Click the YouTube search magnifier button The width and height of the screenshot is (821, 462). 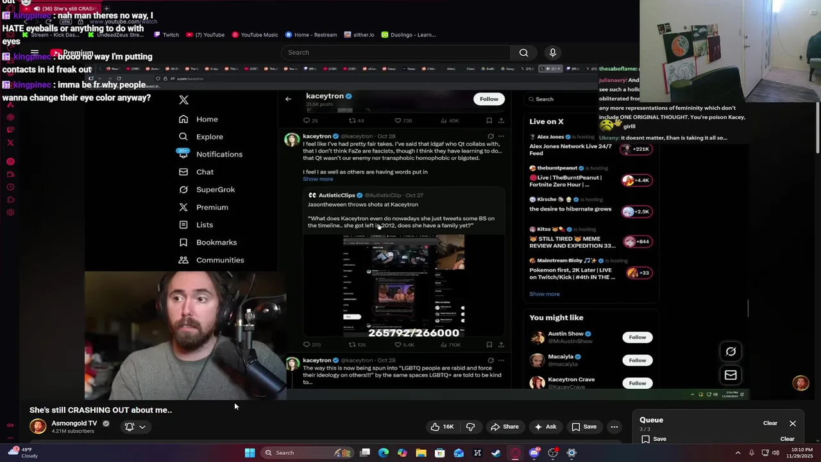[x=524, y=53]
